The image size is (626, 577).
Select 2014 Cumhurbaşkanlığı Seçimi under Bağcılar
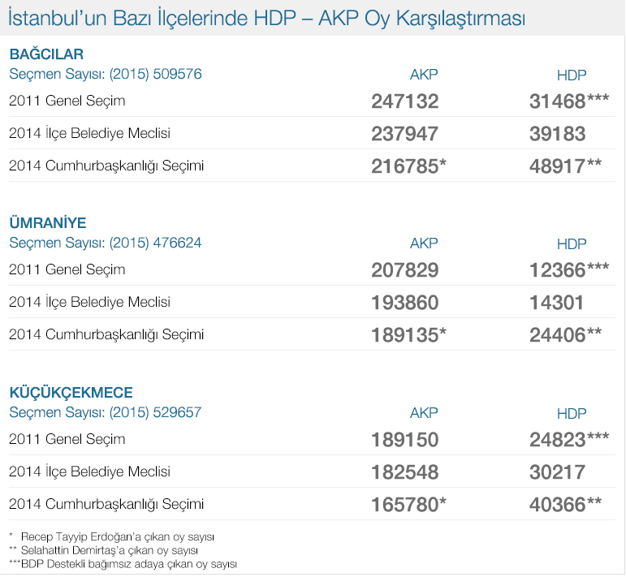(x=106, y=166)
